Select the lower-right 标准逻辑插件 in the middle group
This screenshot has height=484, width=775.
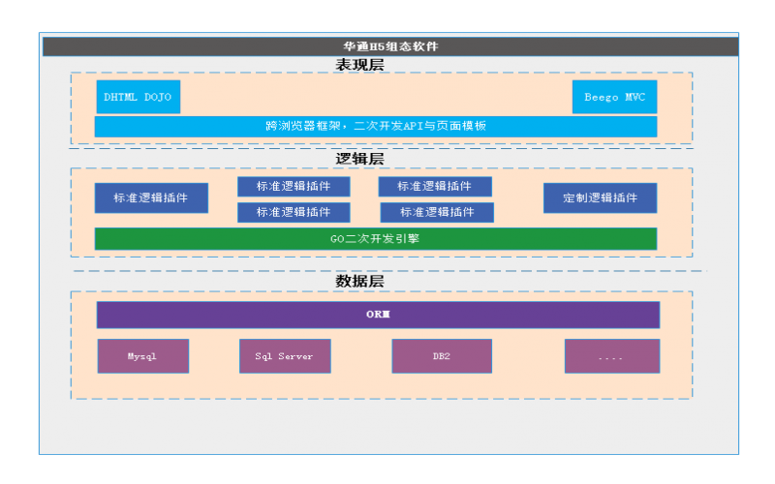(x=437, y=212)
